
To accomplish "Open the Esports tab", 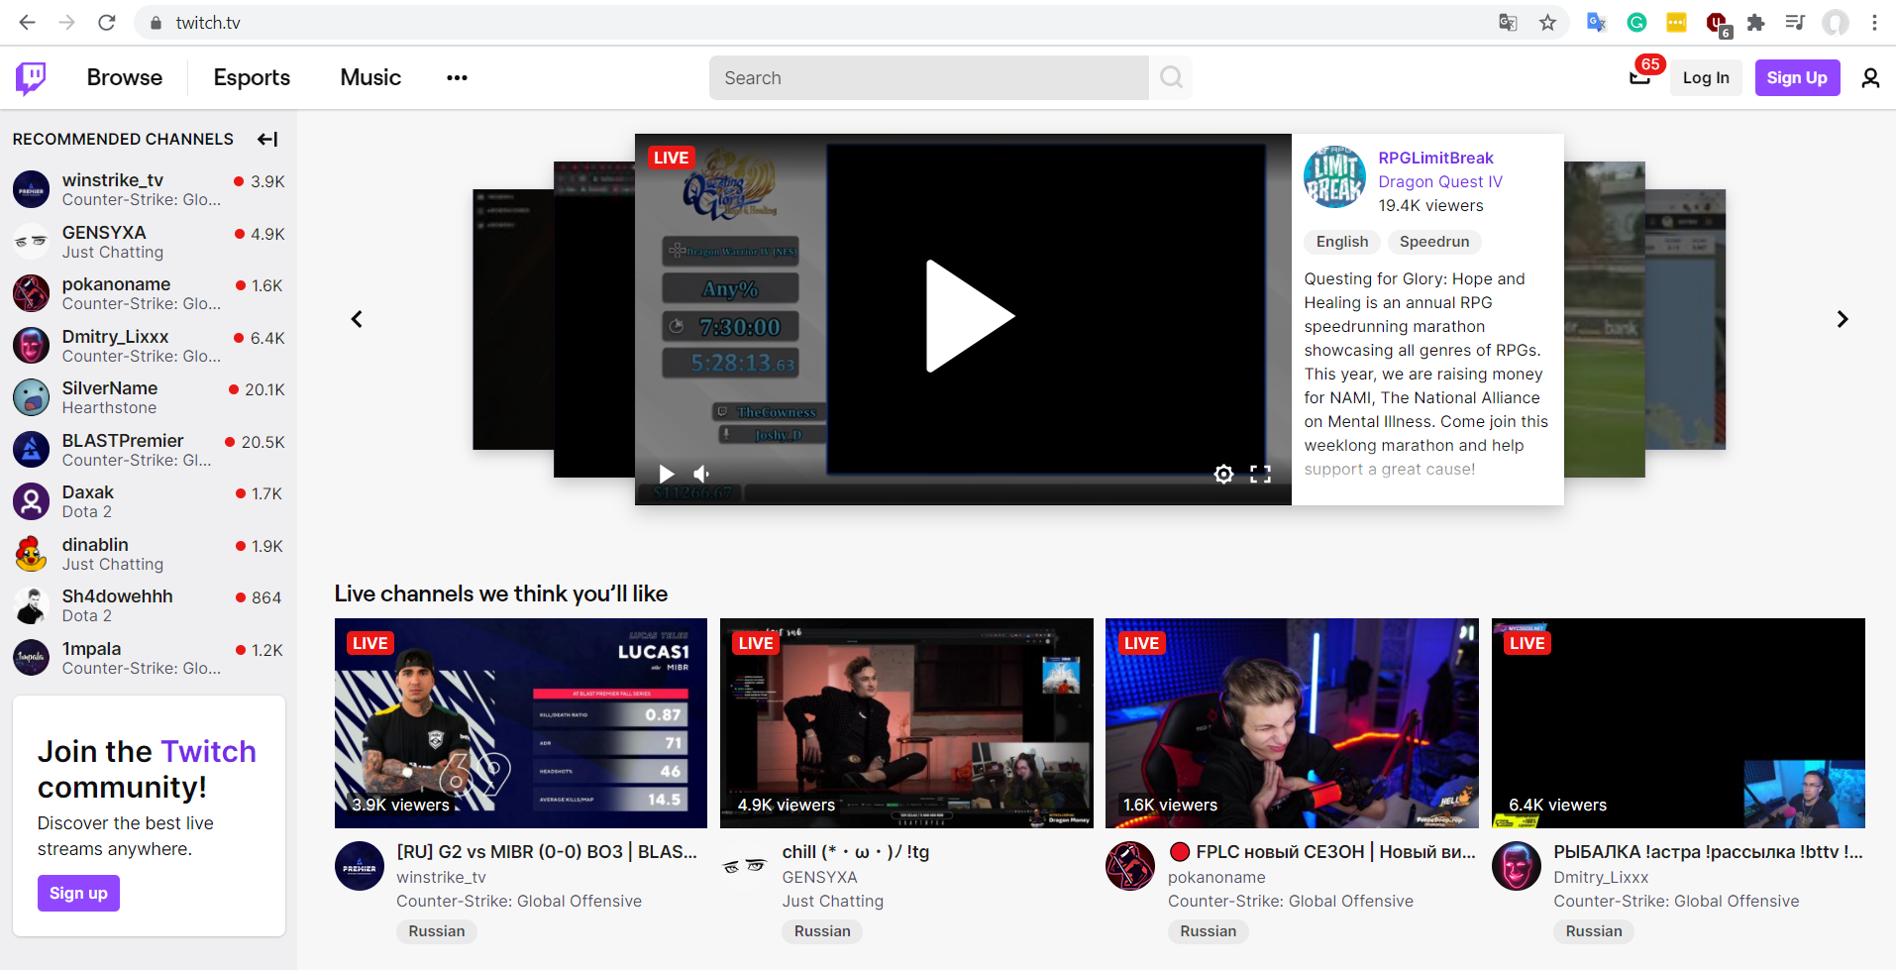I will (x=252, y=77).
